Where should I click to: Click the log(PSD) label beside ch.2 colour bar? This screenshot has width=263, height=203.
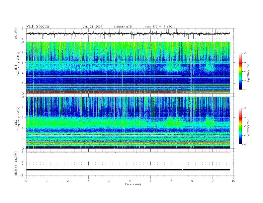(248, 128)
